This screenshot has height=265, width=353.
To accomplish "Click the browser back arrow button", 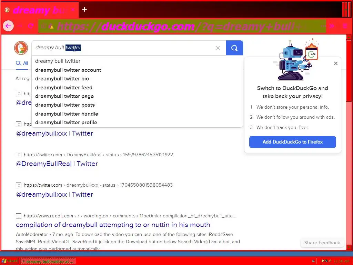I will coord(8,26).
